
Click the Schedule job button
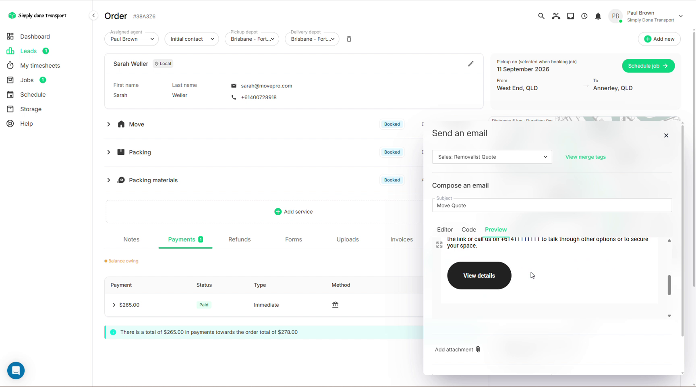pyautogui.click(x=648, y=66)
